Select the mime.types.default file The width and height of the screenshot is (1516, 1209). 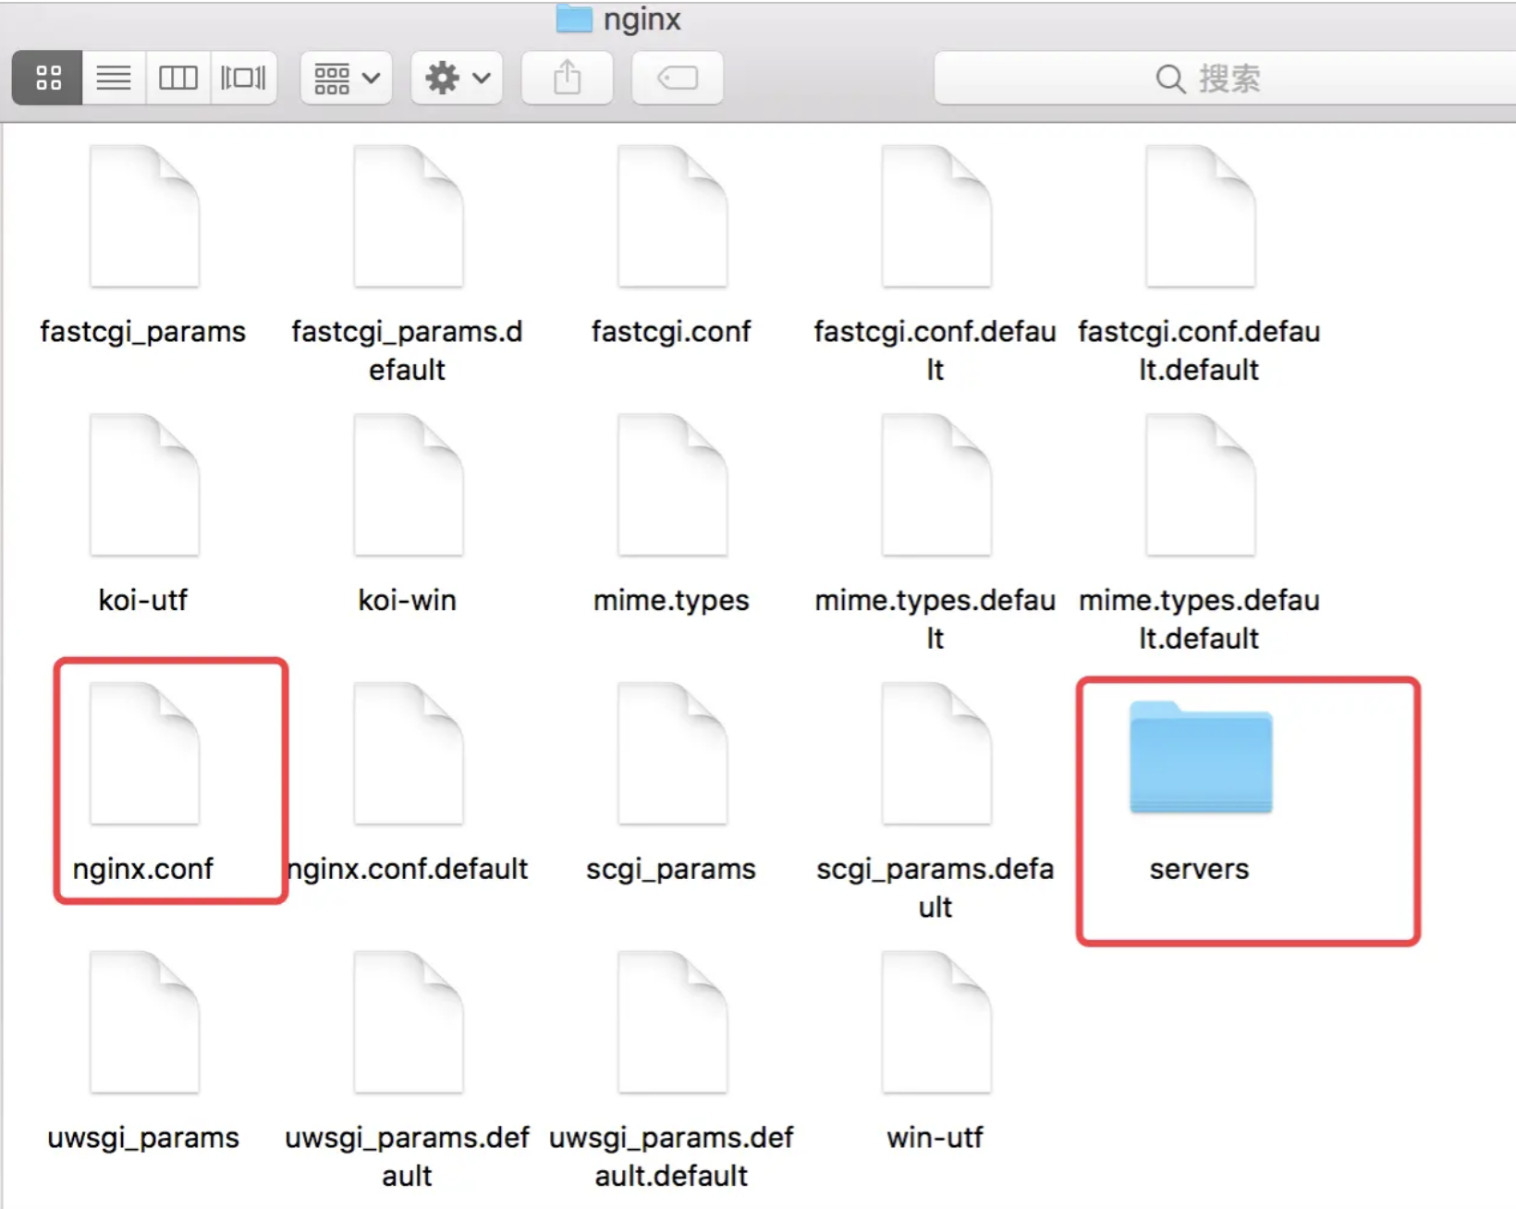[x=935, y=485]
